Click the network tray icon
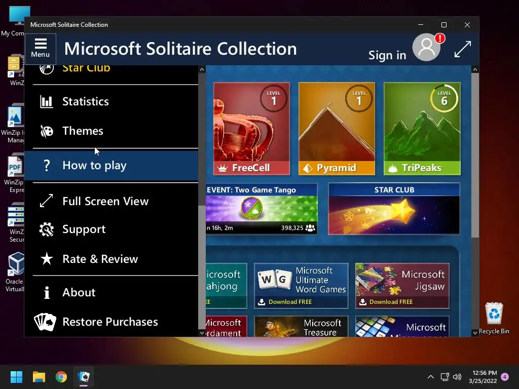519x389 pixels. tap(444, 377)
